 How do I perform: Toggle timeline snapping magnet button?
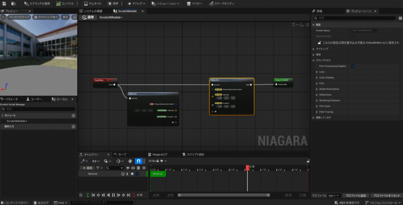(139, 161)
